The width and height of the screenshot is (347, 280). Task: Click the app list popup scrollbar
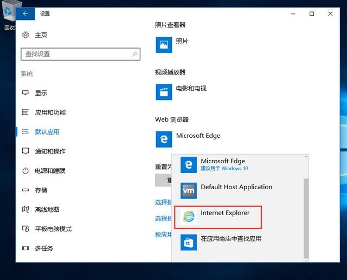coord(306,218)
